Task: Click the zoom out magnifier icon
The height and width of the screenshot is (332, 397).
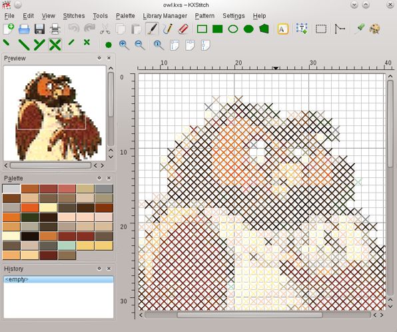Action: 139,45
